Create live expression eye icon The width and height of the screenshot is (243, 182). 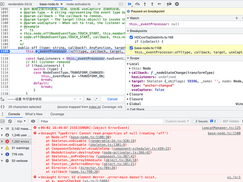point(33,121)
